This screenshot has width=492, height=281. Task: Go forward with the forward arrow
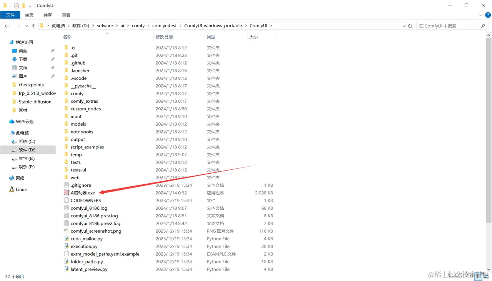pos(18,26)
